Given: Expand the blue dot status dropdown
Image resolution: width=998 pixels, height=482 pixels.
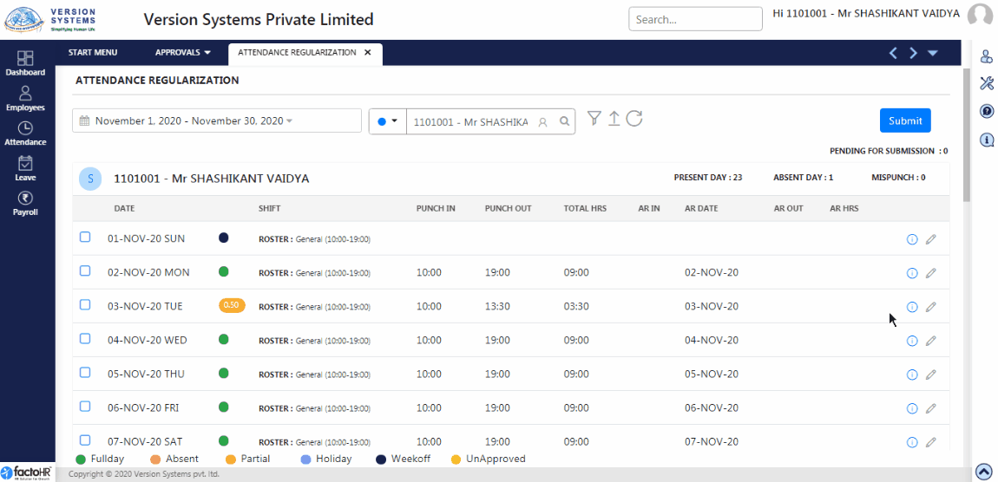Looking at the screenshot, I should [387, 121].
